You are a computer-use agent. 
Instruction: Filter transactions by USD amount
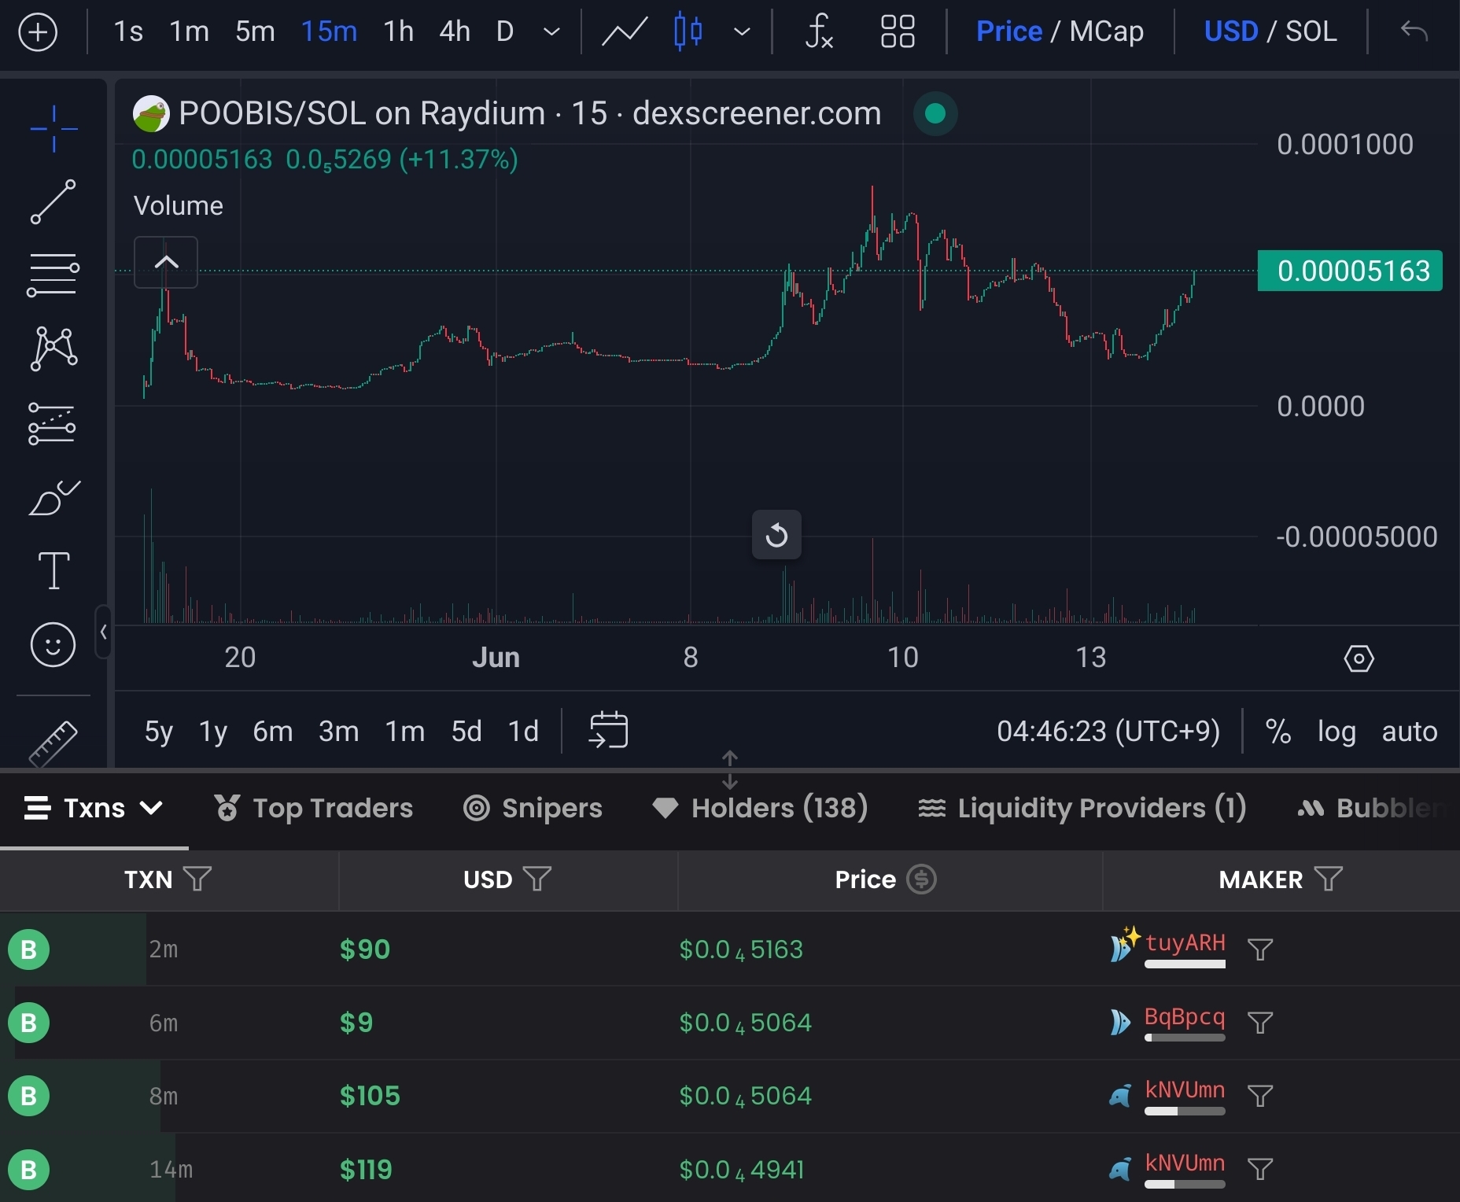[x=537, y=879]
